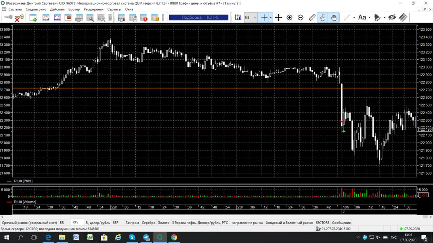Screen dimensions: 433x243
Task: Open the colored quotes table icon
Action: [x=68, y=17]
